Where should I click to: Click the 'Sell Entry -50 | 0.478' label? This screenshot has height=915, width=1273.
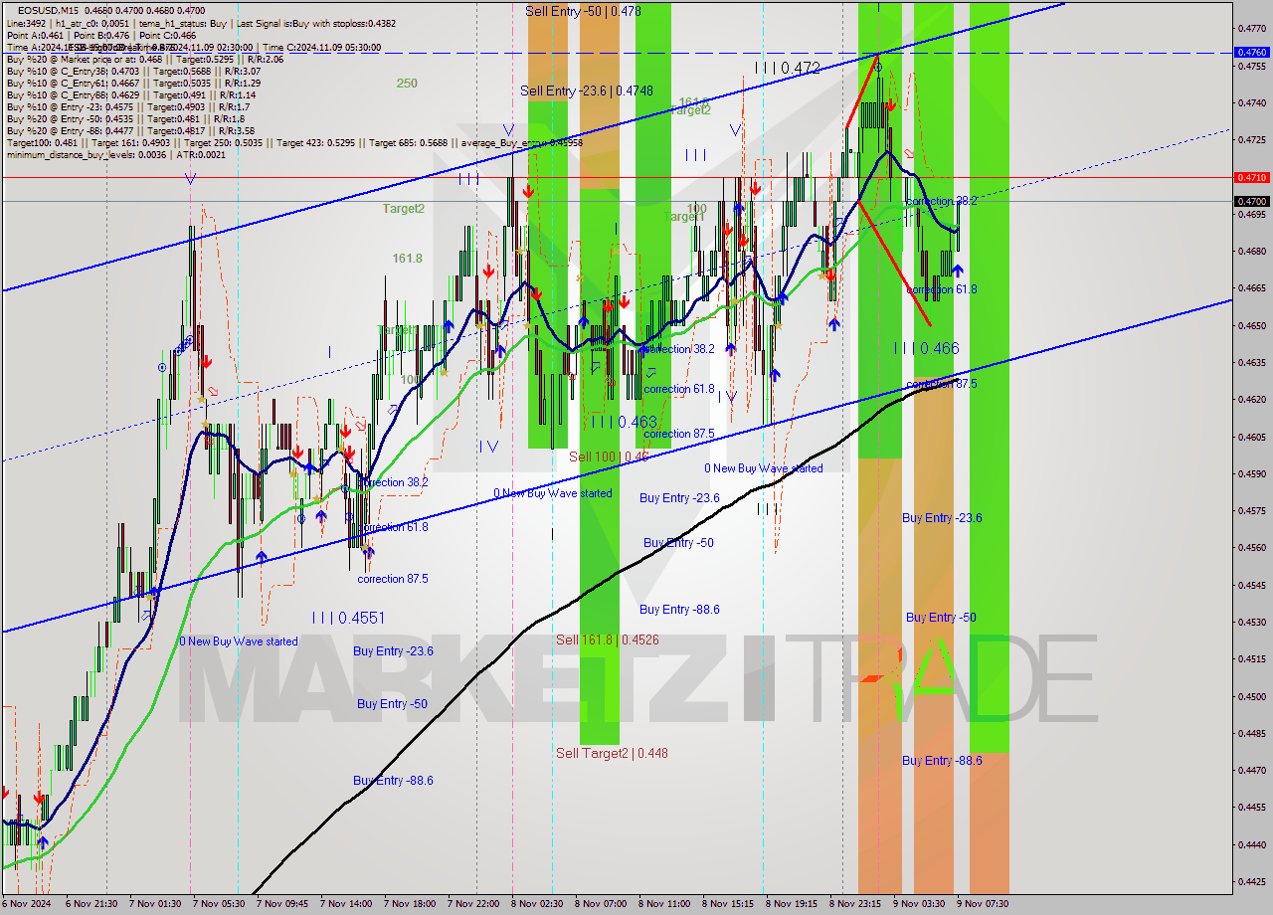click(x=583, y=11)
